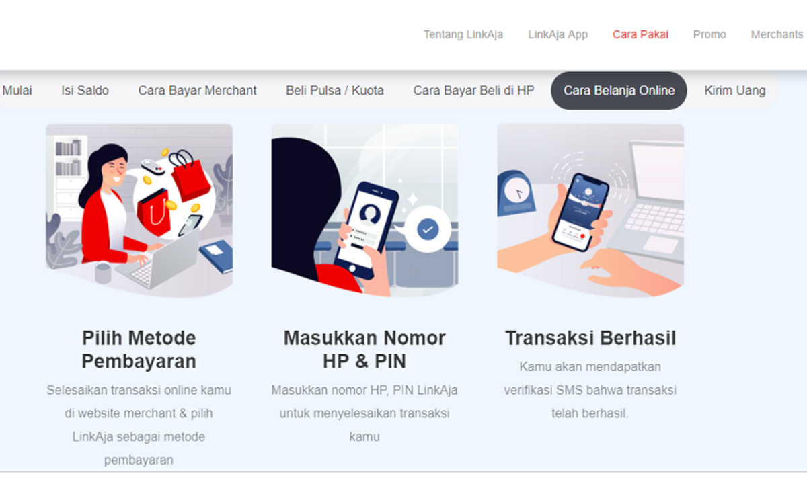Click the Pilih Metode Pembayaran heading
The height and width of the screenshot is (484, 807).
click(139, 349)
